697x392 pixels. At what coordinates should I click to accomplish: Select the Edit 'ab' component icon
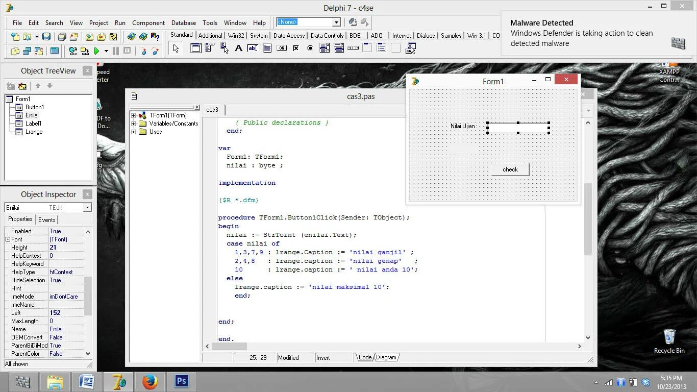pos(253,48)
